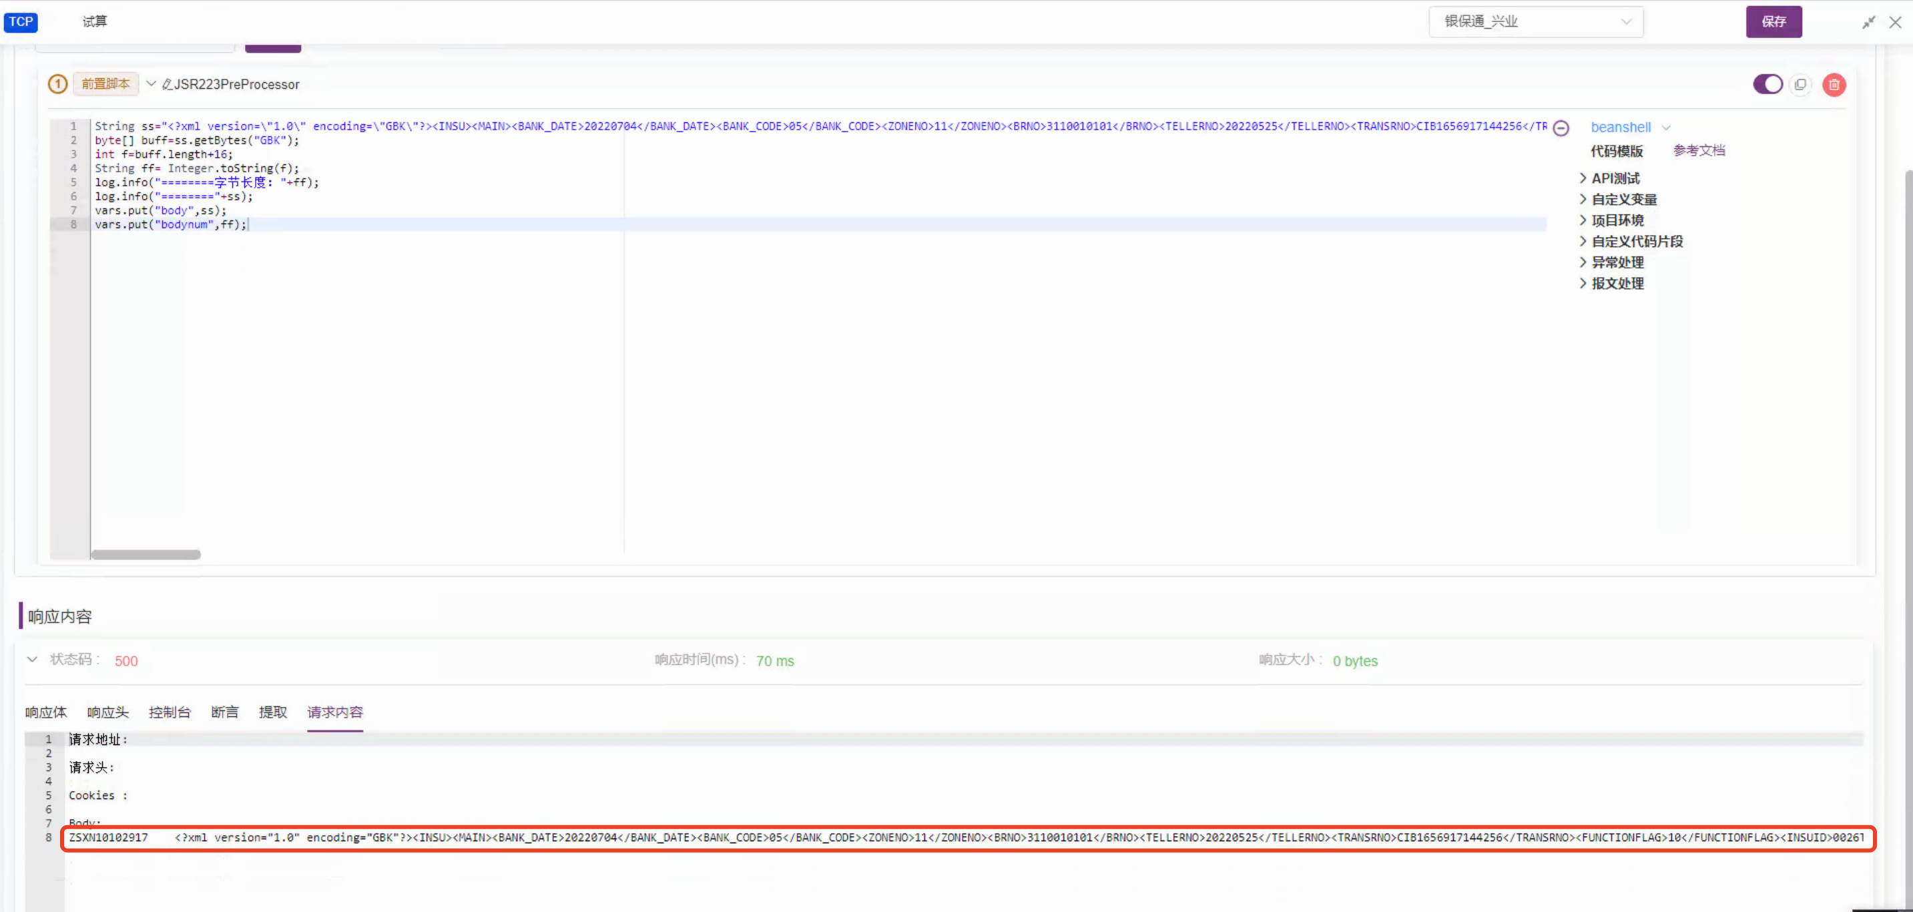
Task: Click the 响应内容 section heading
Action: (x=59, y=616)
